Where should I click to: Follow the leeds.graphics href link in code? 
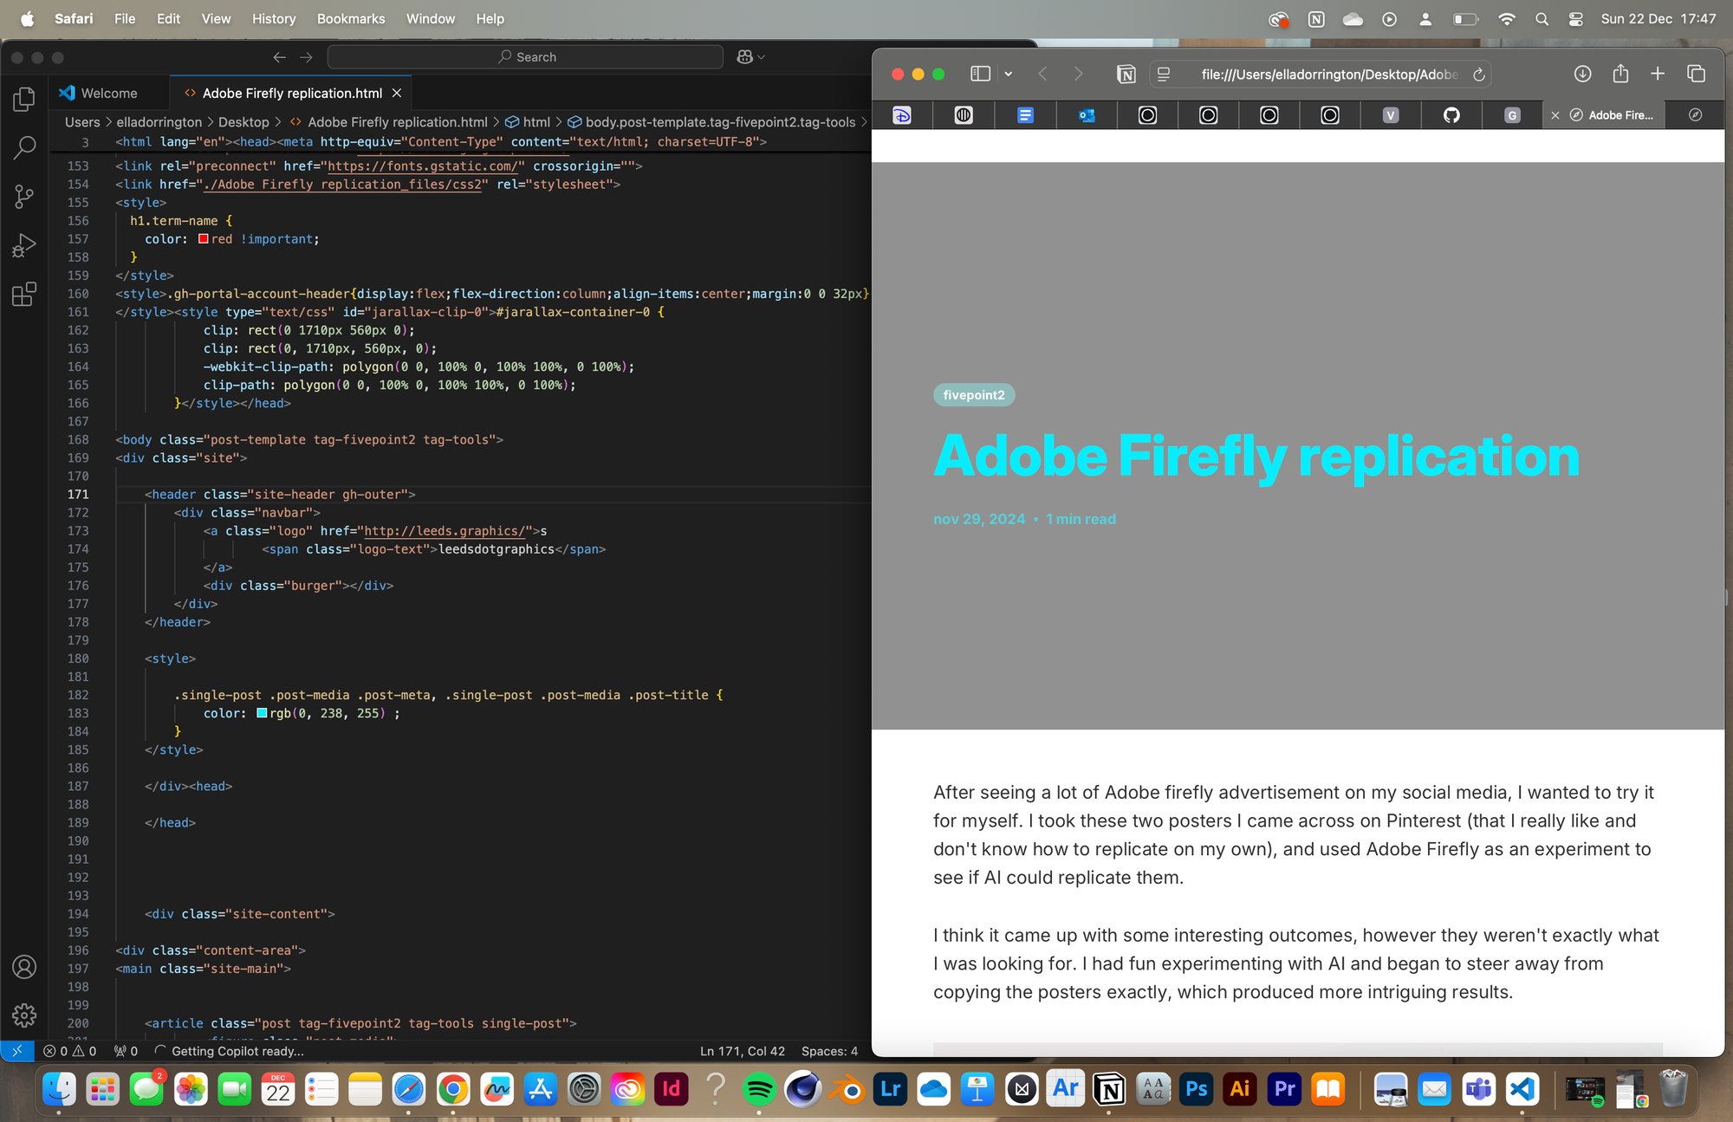click(x=444, y=531)
